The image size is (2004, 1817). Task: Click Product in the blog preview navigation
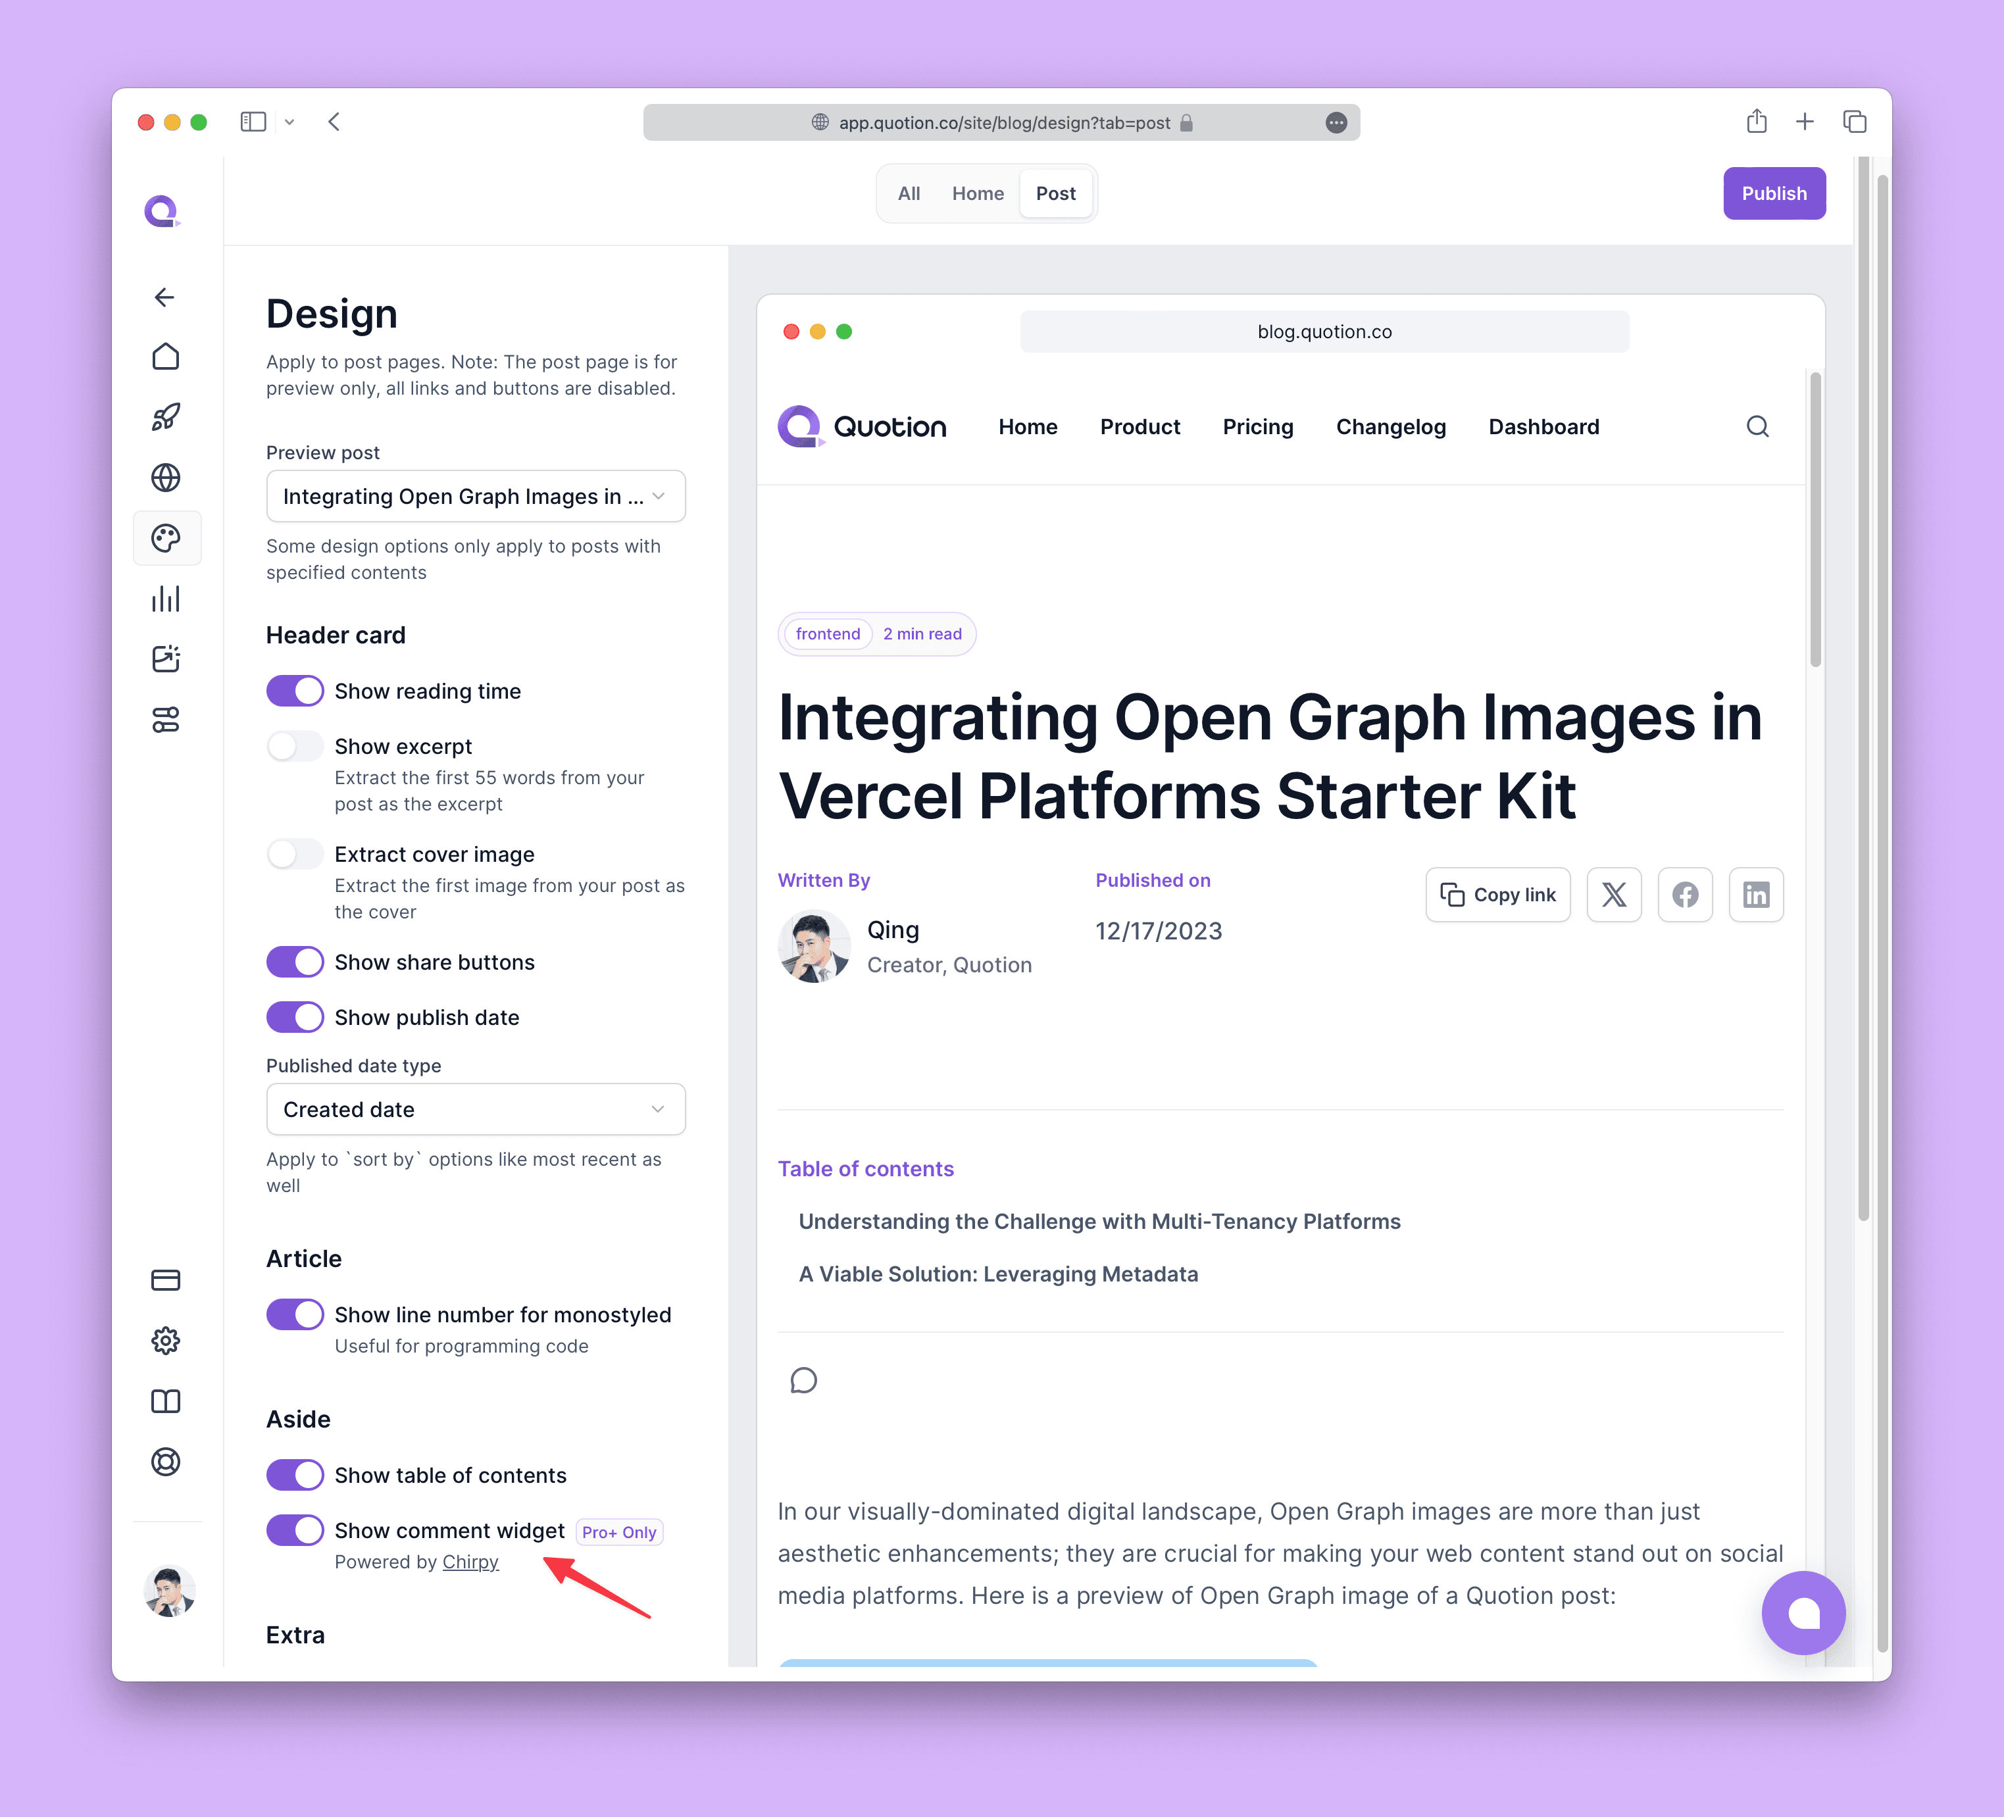tap(1140, 426)
